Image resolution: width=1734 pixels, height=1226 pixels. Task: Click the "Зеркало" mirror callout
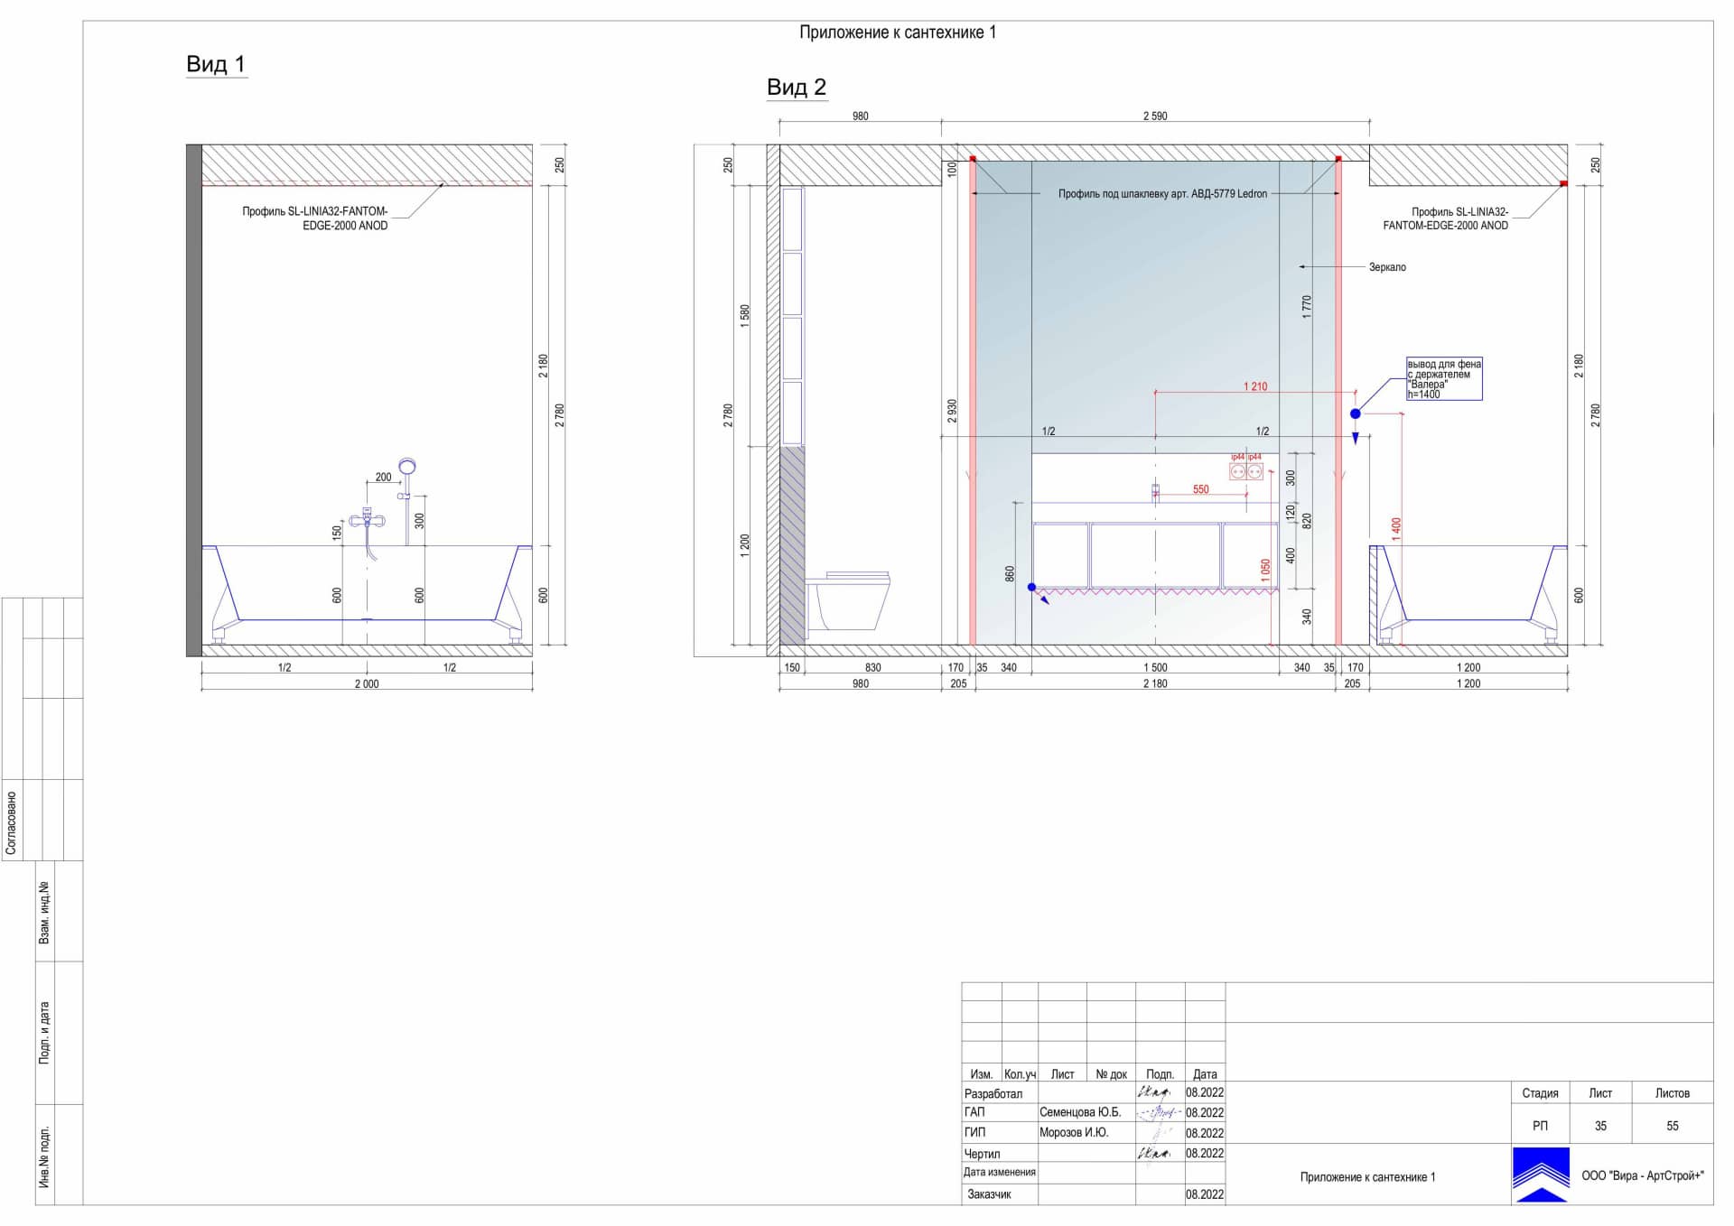point(1387,267)
